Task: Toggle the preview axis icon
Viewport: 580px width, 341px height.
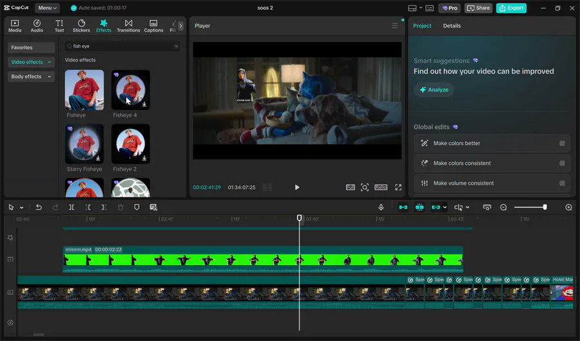Action: click(459, 207)
